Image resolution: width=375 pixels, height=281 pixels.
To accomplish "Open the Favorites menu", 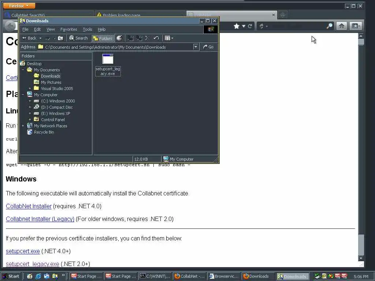I will pyautogui.click(x=68, y=29).
